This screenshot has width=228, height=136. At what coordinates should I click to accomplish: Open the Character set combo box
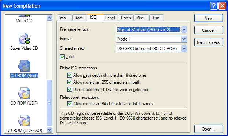(x=152, y=49)
